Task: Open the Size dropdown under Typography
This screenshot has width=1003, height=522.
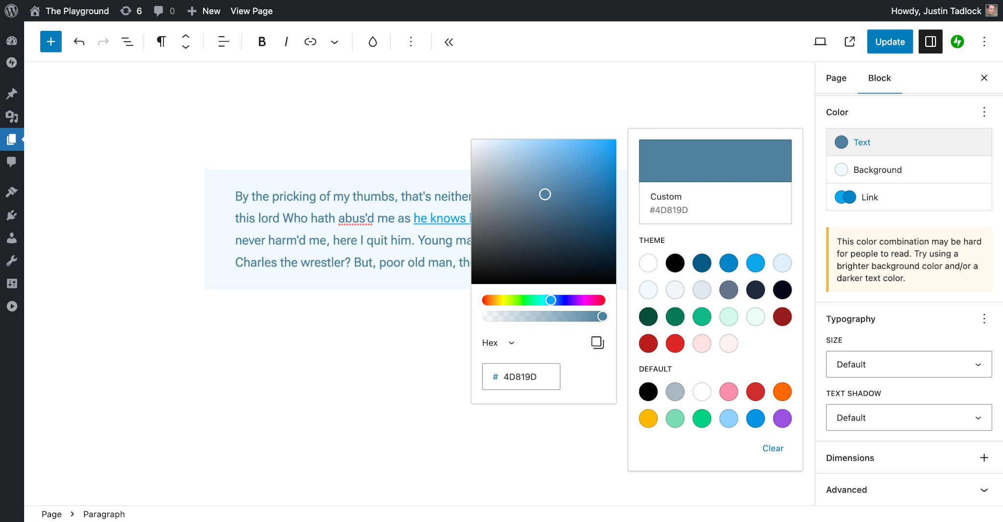Action: [907, 364]
